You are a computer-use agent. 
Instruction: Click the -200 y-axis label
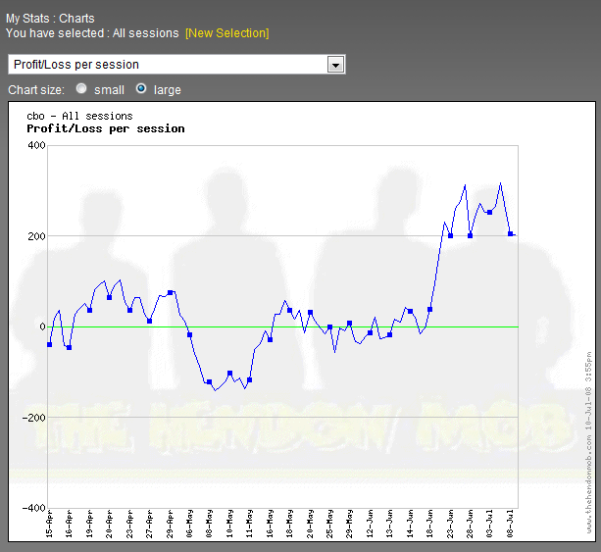click(33, 418)
